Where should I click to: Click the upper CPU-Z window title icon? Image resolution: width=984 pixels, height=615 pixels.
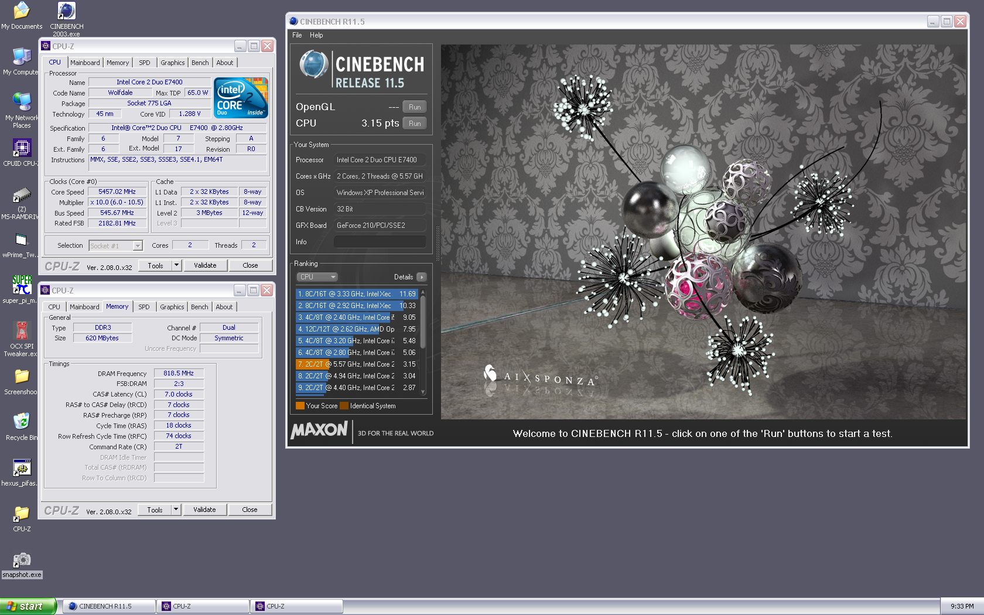pyautogui.click(x=46, y=46)
